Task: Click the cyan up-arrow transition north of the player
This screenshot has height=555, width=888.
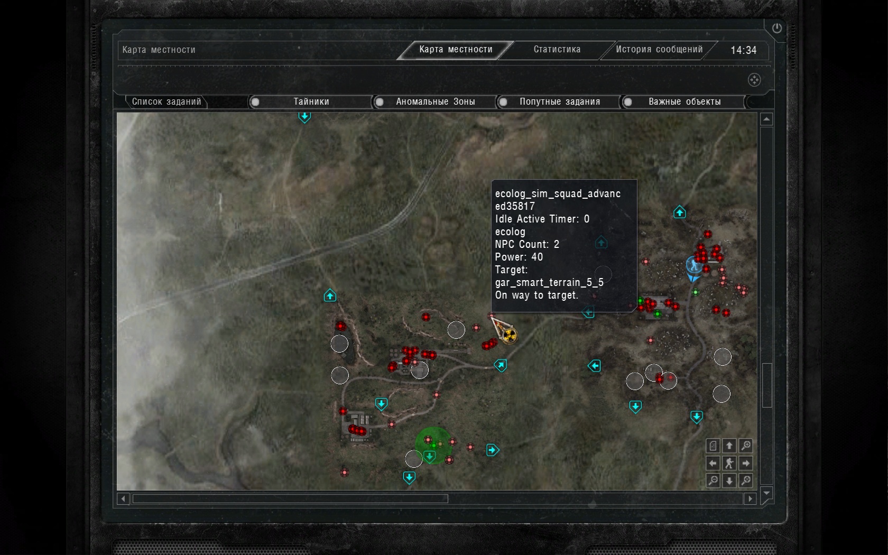Action: click(680, 212)
